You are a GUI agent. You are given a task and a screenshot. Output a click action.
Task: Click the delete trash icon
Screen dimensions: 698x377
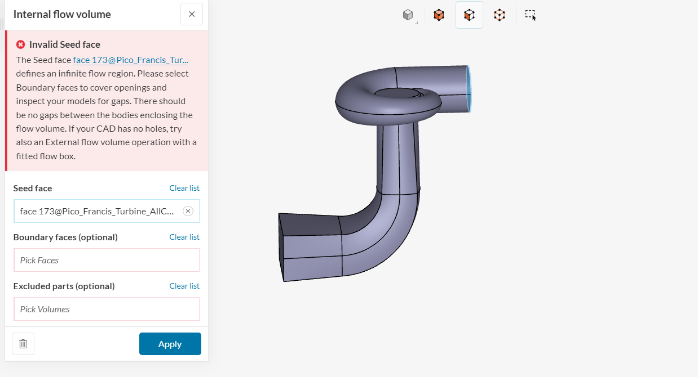23,343
